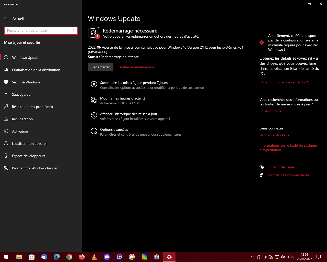Open the Windows Update sidebar entry
The image size is (327, 262).
coord(41,58)
